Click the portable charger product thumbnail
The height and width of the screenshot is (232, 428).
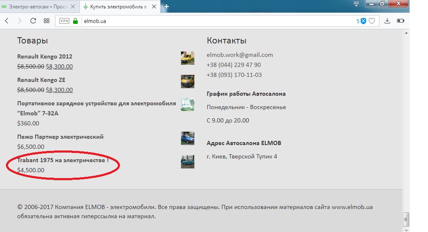click(x=187, y=105)
